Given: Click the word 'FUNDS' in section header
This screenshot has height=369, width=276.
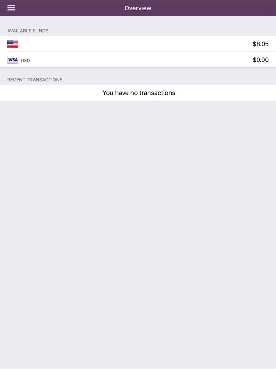Looking at the screenshot, I should click(x=41, y=31).
